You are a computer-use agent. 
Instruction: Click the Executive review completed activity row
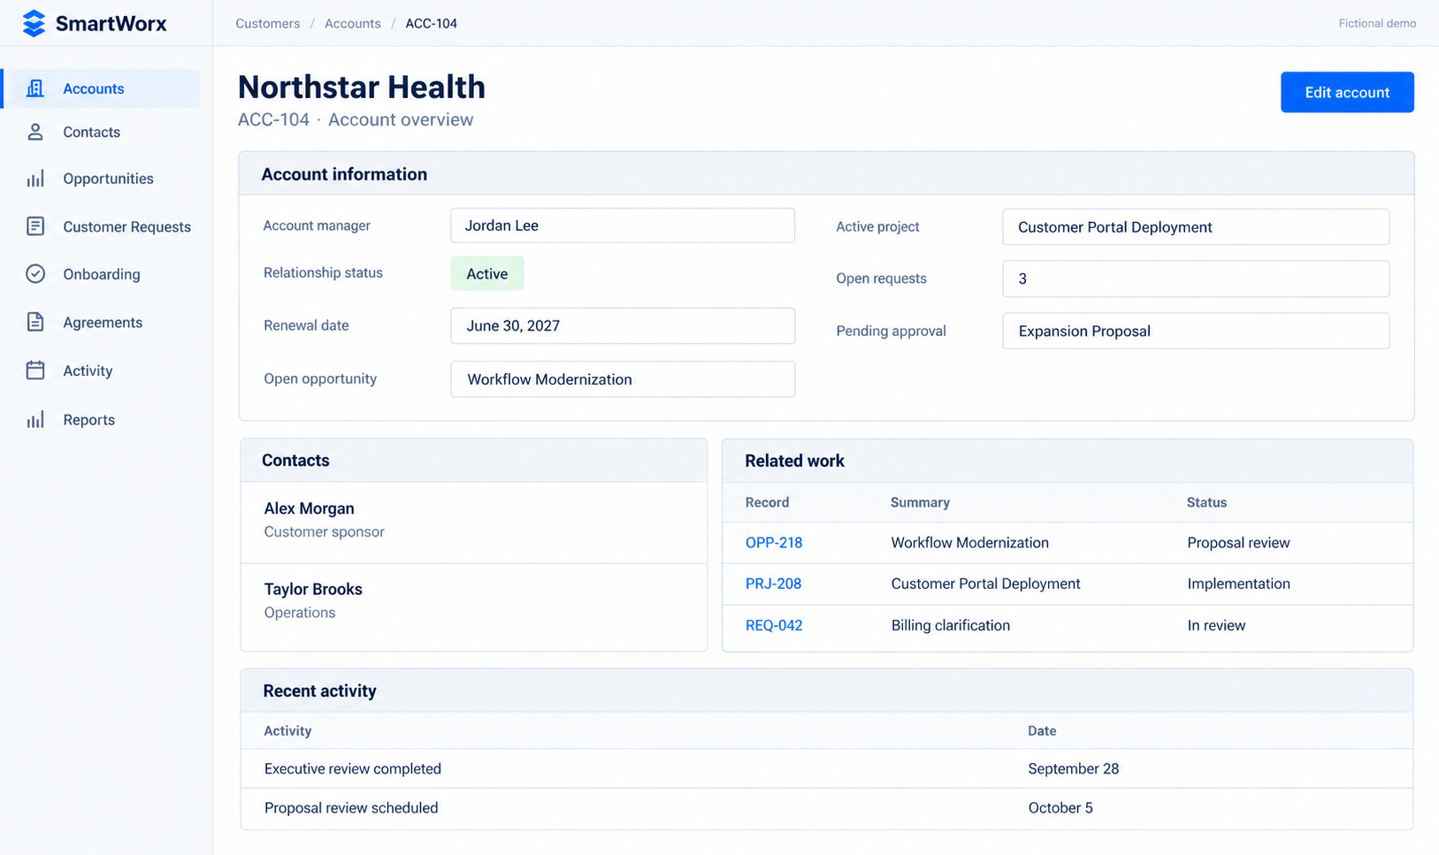pos(827,769)
